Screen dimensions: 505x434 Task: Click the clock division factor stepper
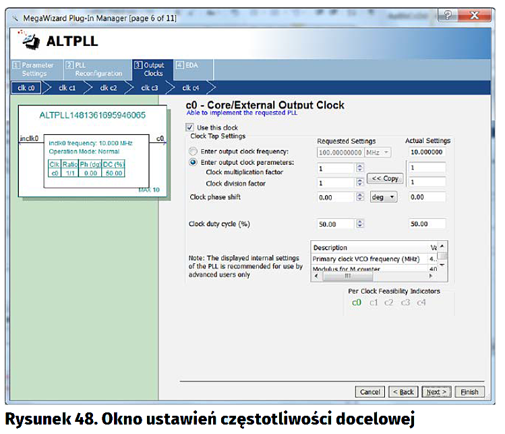359,183
